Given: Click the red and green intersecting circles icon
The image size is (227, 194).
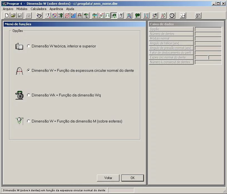Looking at the screenshot, I should click(54, 16).
